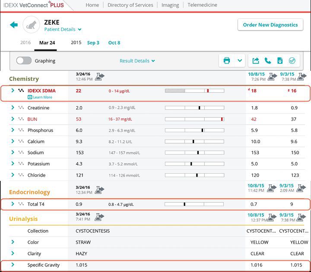This screenshot has height=272, width=311.
Task: Click the share results icon
Action: 256,61
